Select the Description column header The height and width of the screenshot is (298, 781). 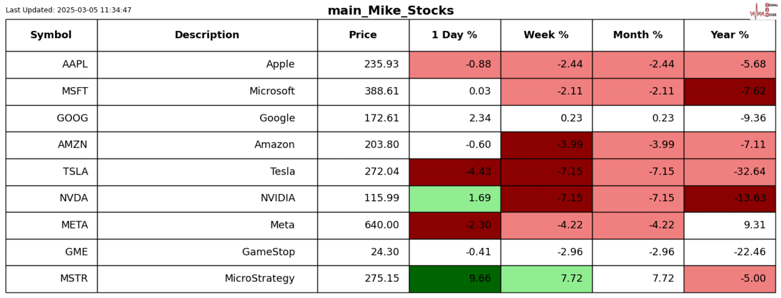tap(207, 35)
